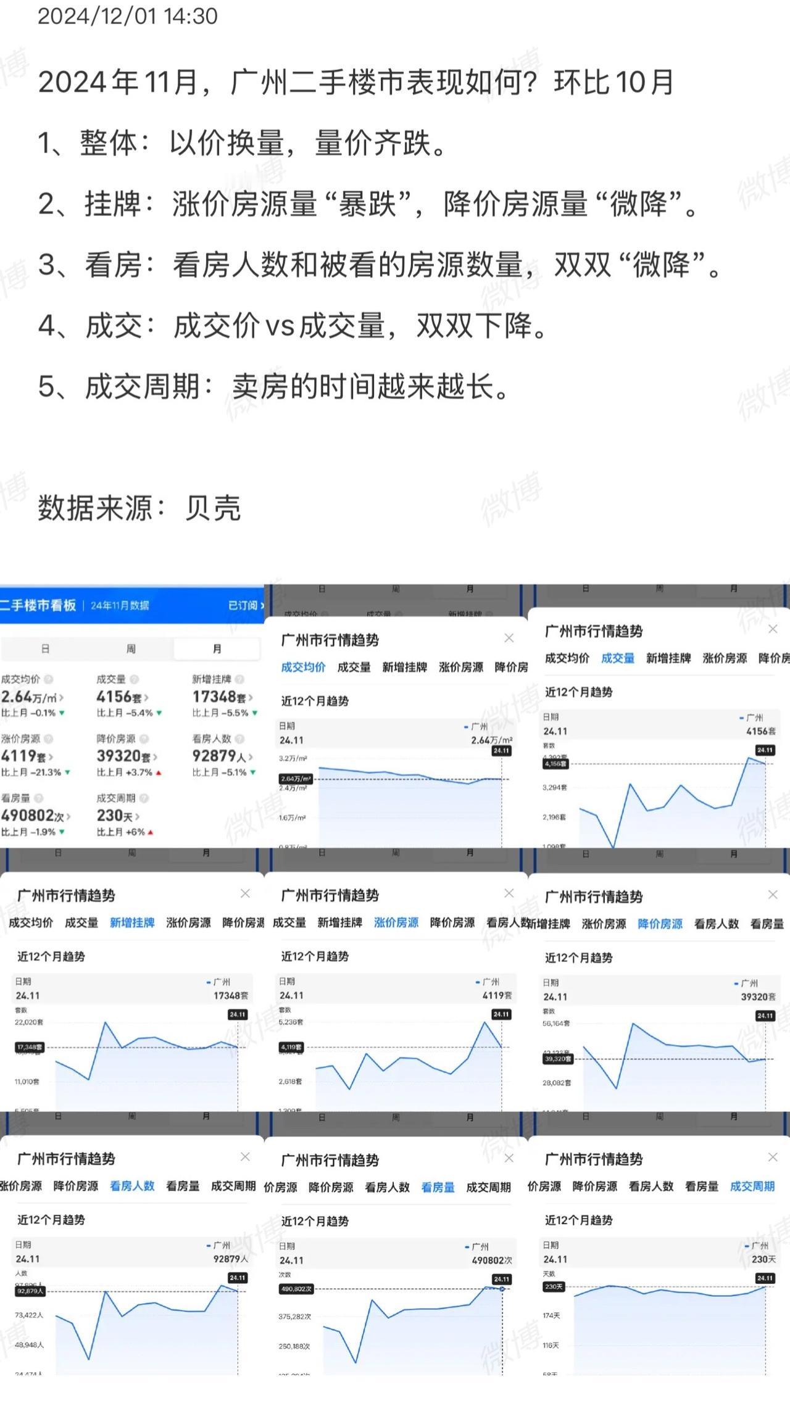Click help icon next to 成交周期 dashboard label
This screenshot has height=1403, width=790.
coord(144,798)
